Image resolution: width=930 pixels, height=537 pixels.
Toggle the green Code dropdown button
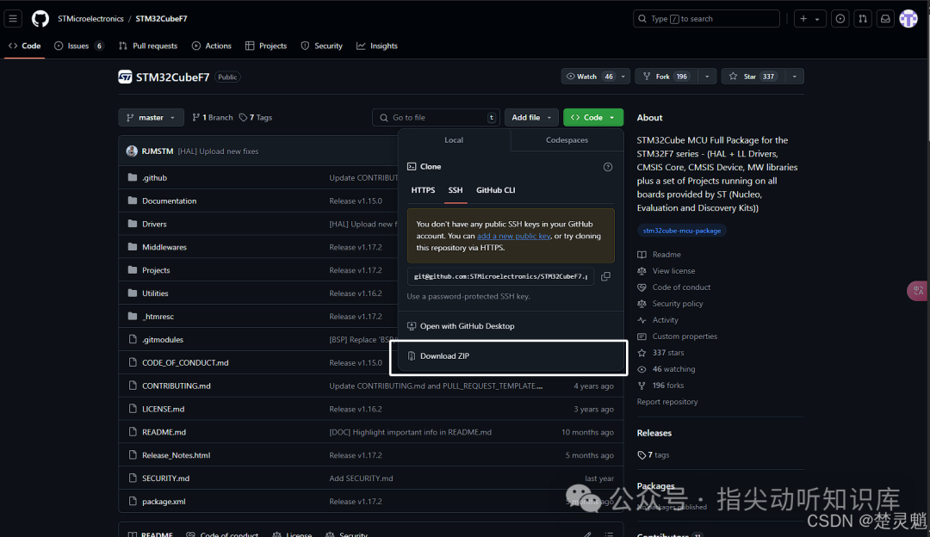click(x=593, y=117)
